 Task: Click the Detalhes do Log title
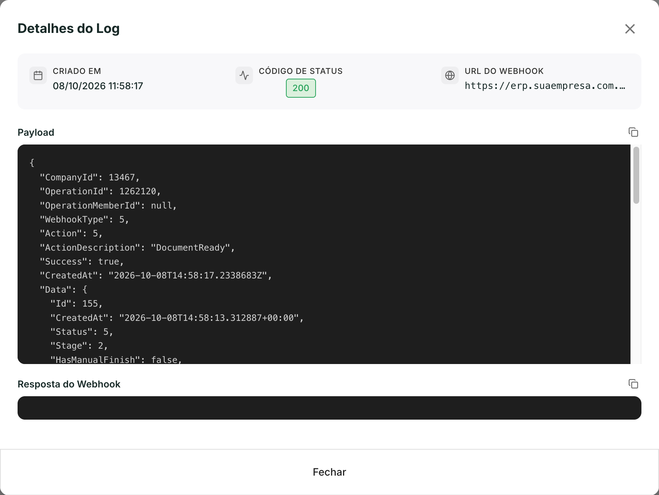coord(68,29)
